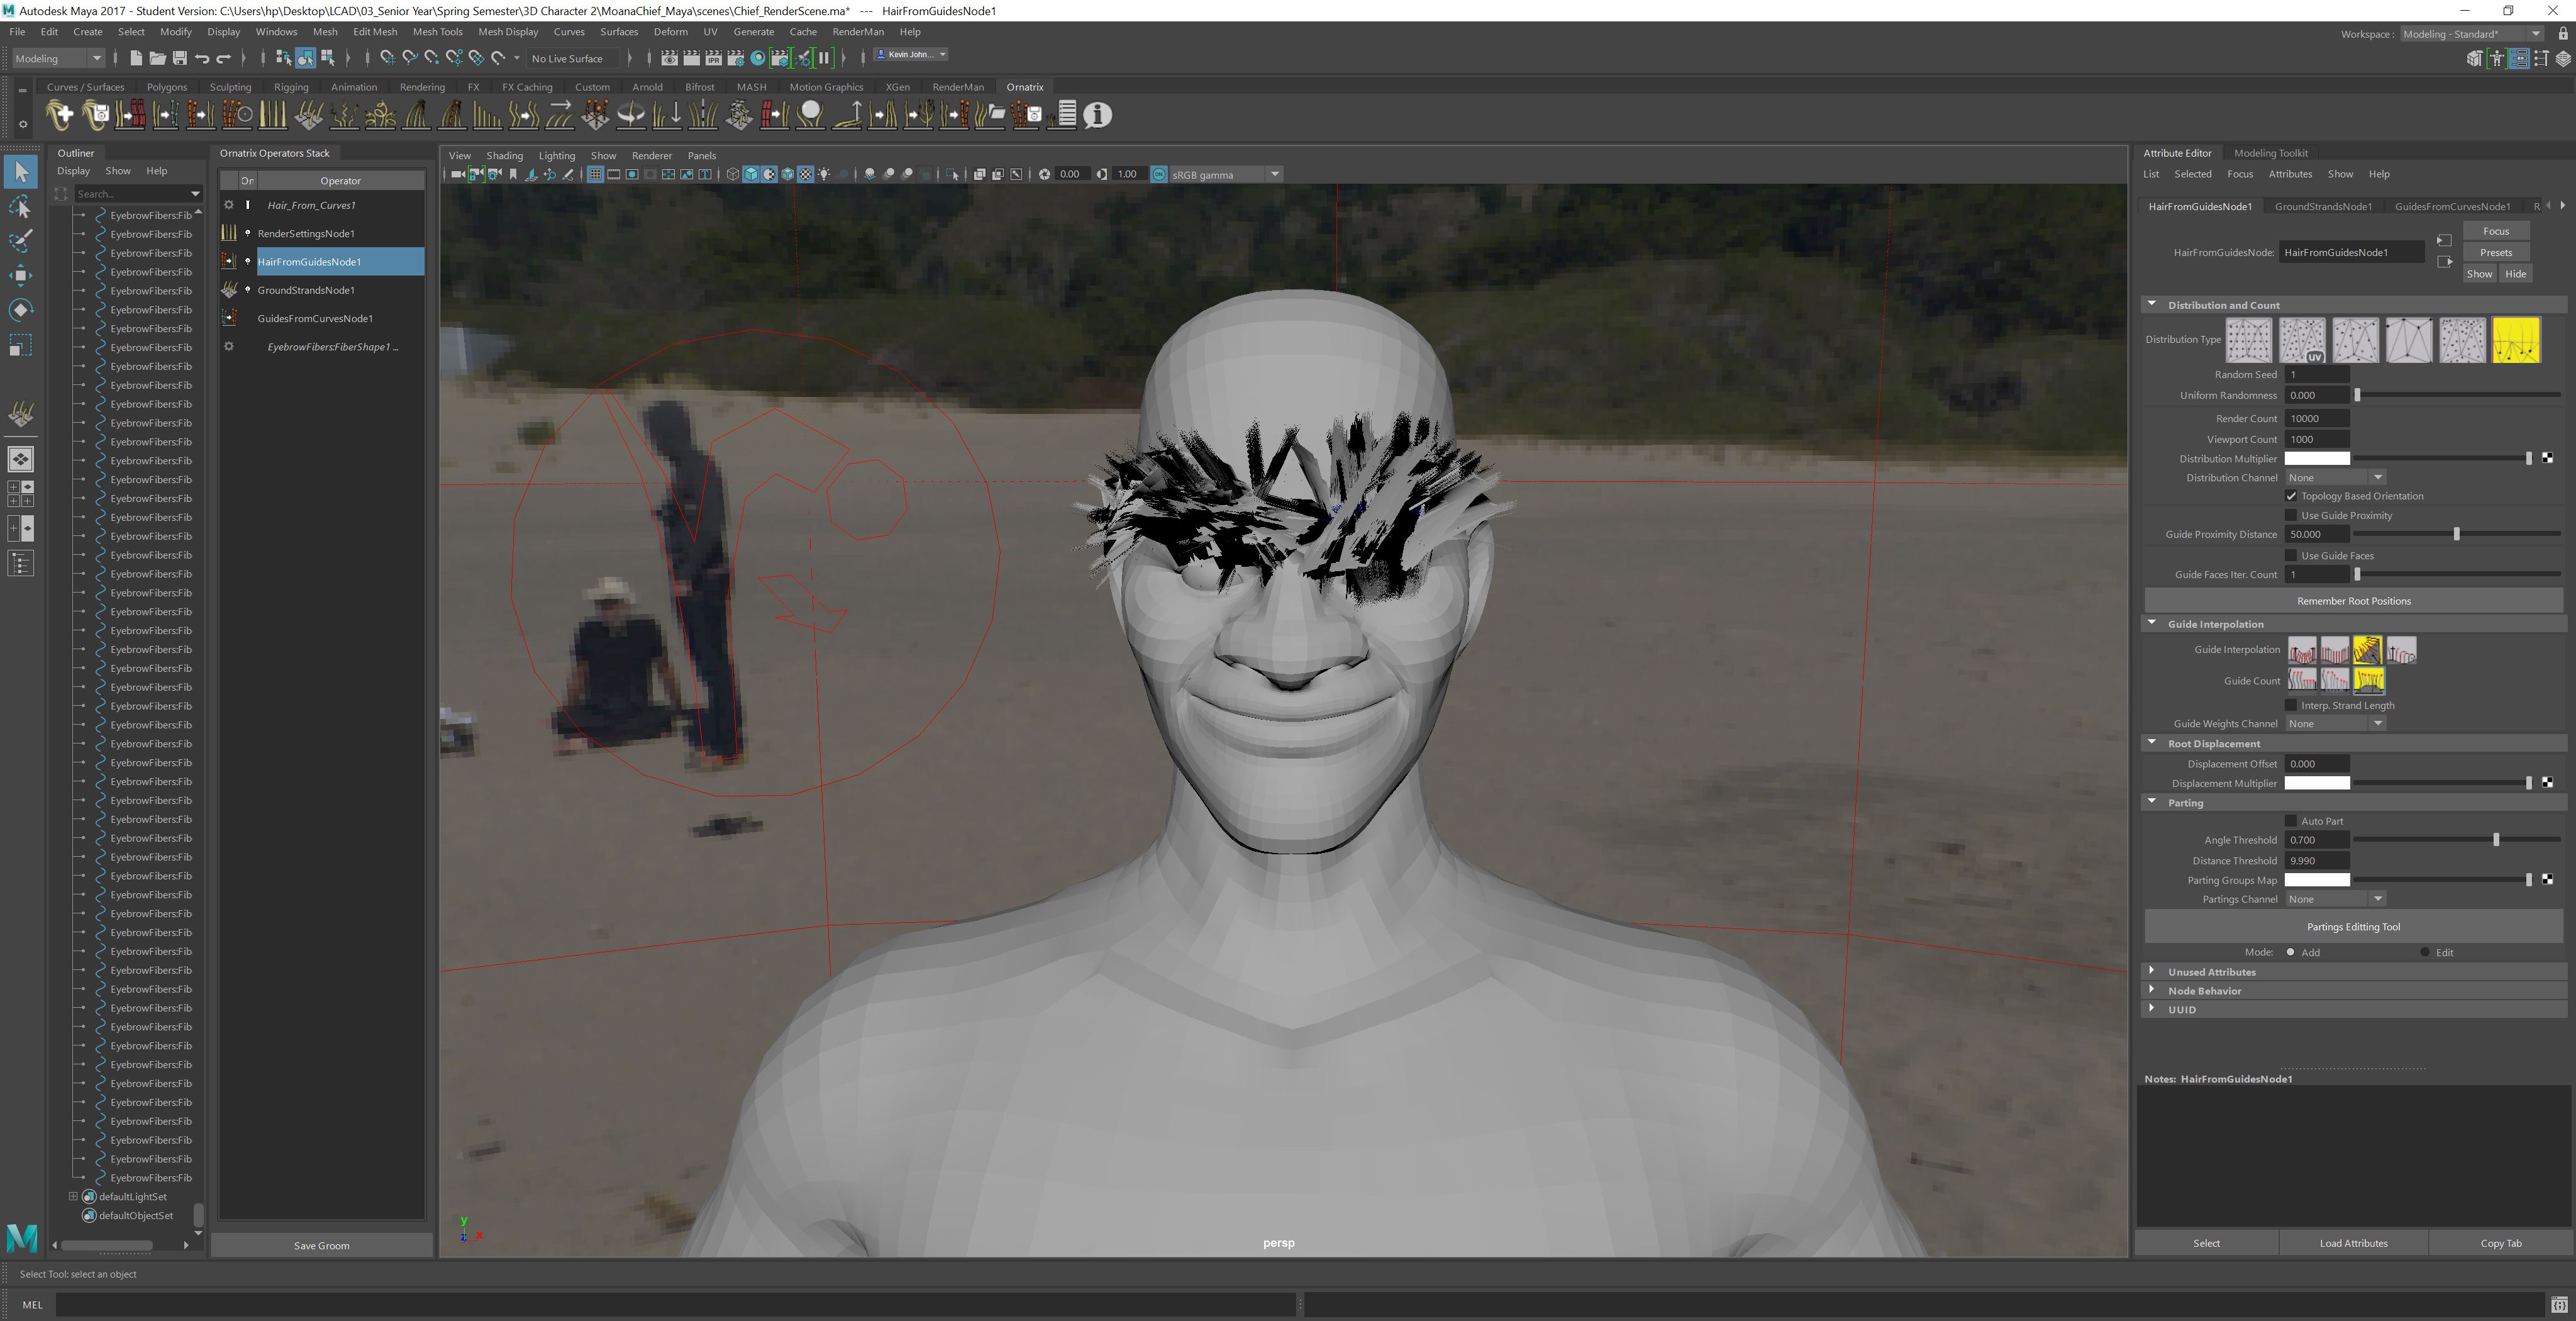Open the Deform menu
Image resolution: width=2576 pixels, height=1321 pixels.
(670, 32)
